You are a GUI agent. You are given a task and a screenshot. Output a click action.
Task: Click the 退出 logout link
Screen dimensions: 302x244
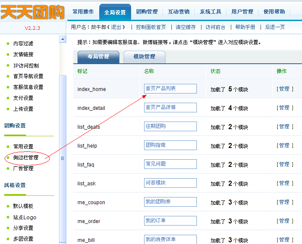[118, 27]
